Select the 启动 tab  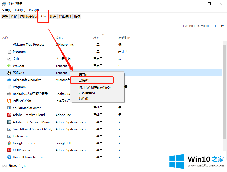tap(44, 16)
